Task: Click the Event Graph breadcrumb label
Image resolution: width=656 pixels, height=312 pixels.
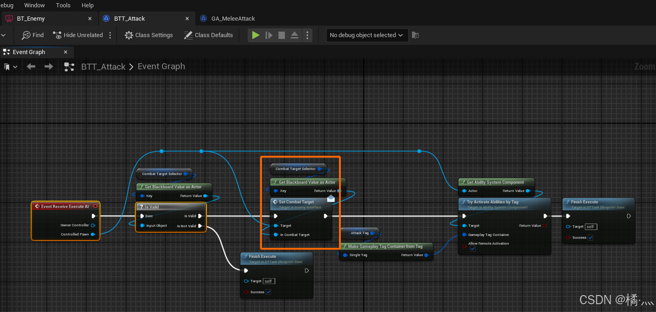Action: (161, 66)
